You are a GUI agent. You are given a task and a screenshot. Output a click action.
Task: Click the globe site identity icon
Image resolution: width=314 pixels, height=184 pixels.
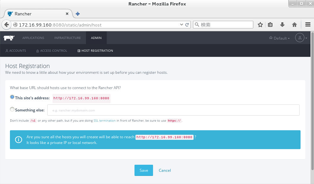pyautogui.click(x=15, y=24)
